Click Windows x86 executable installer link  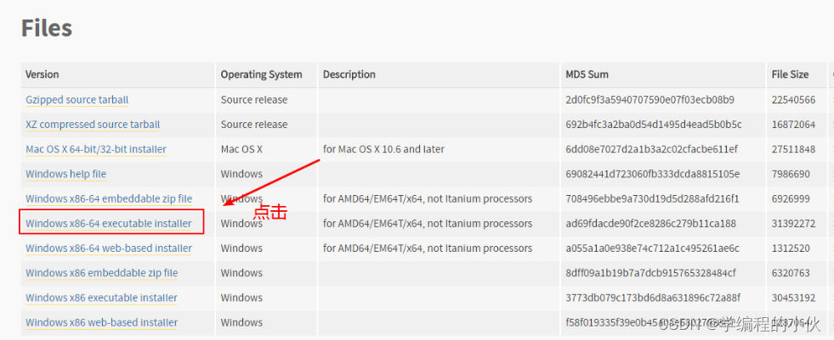point(101,298)
